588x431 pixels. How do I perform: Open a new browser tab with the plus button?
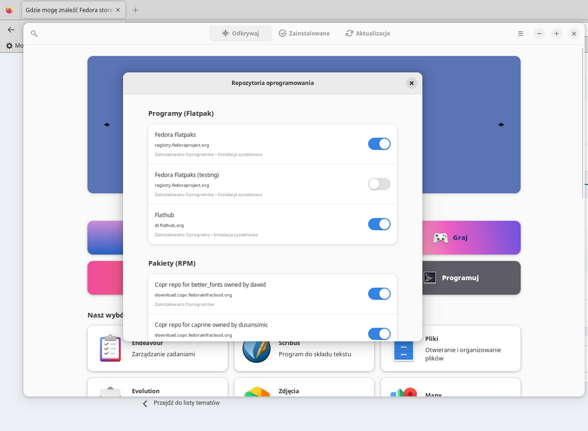[x=135, y=10]
